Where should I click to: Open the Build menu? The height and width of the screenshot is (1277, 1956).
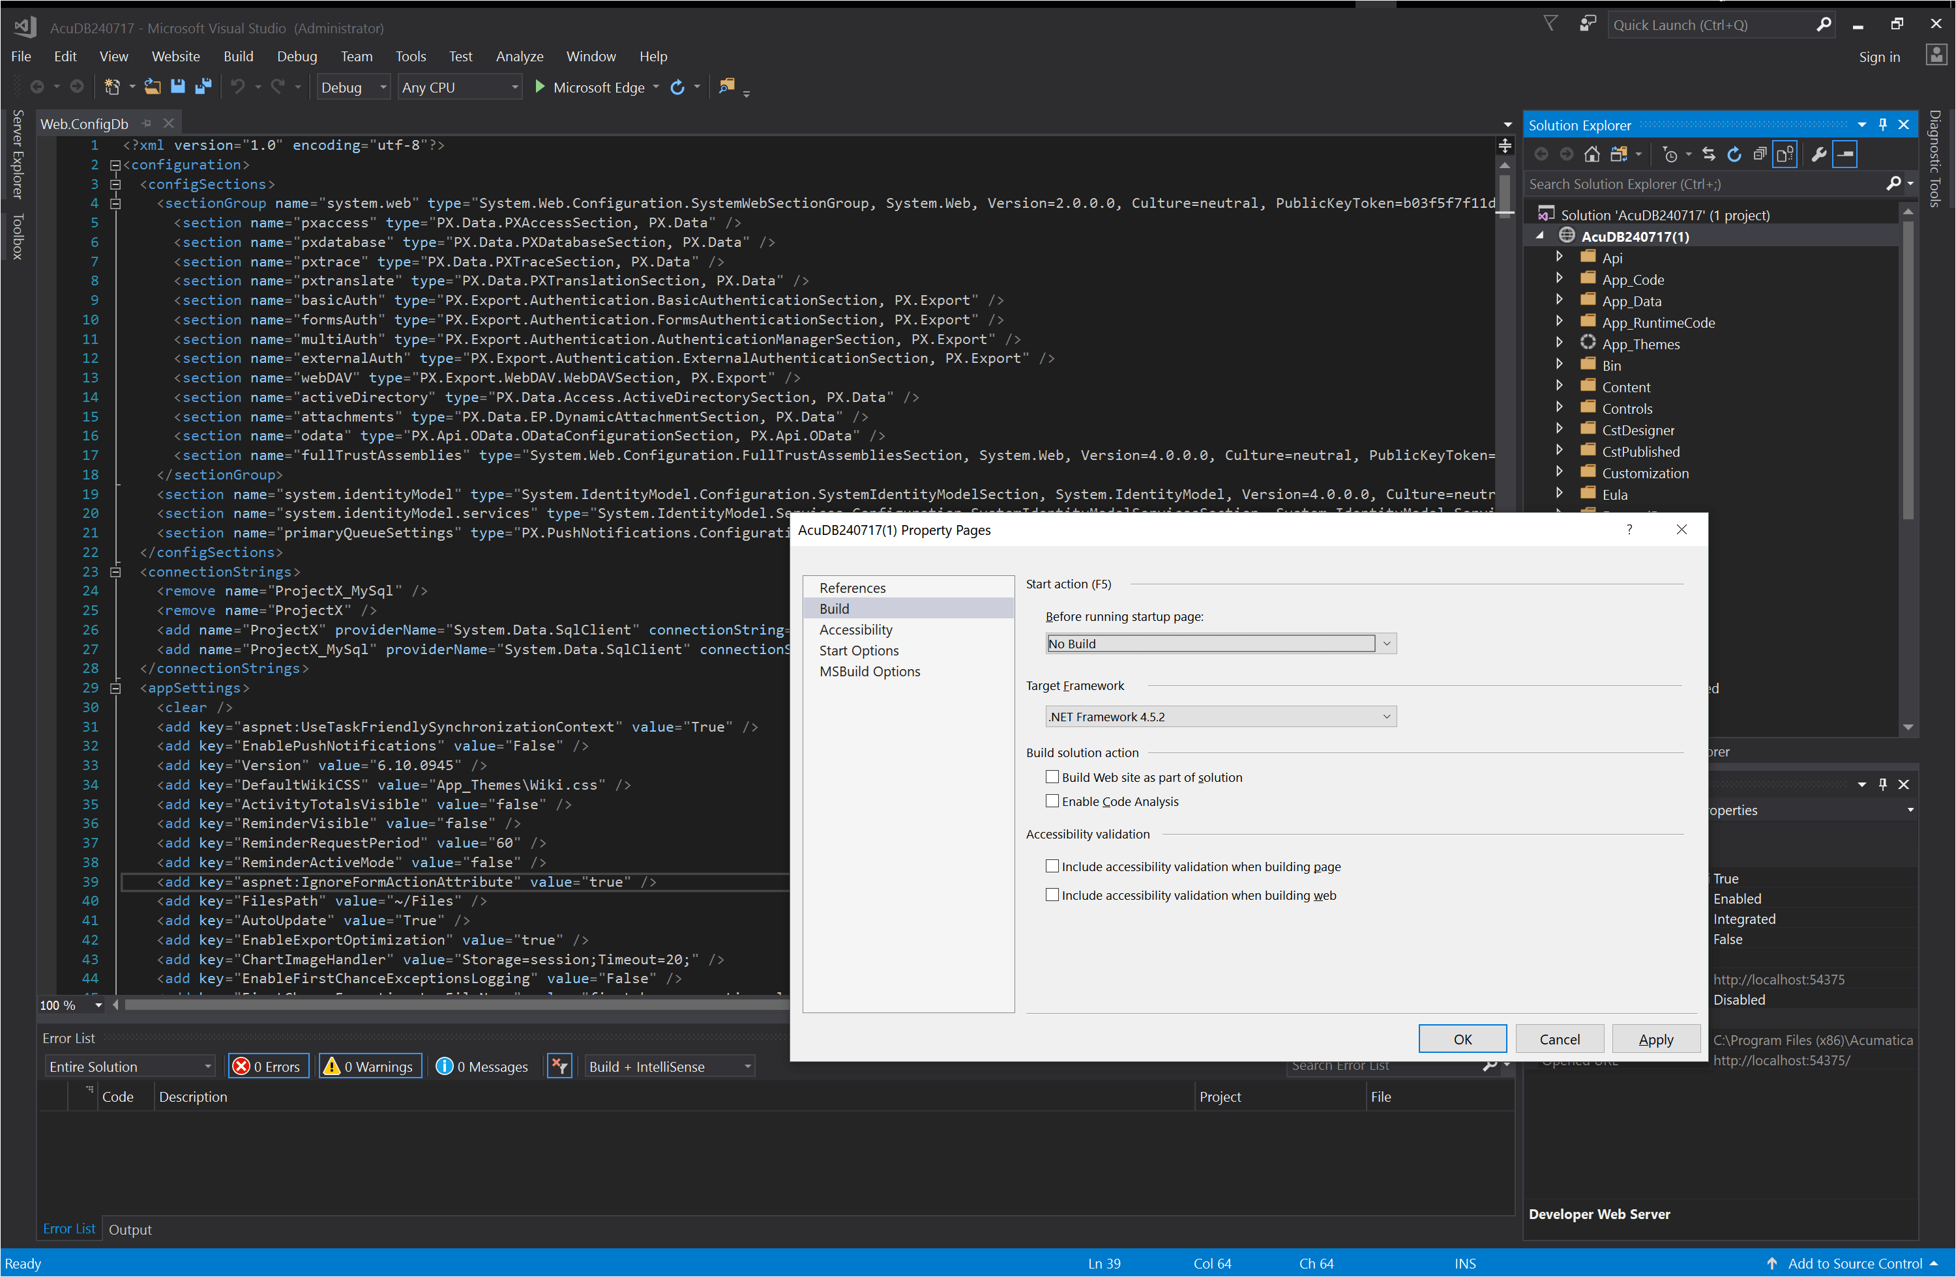point(239,56)
